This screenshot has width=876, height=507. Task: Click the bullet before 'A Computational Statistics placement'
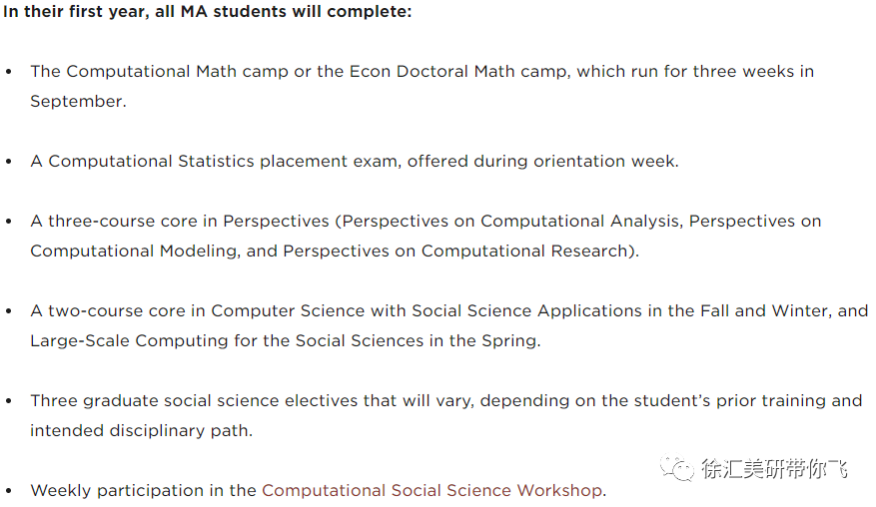8,162
